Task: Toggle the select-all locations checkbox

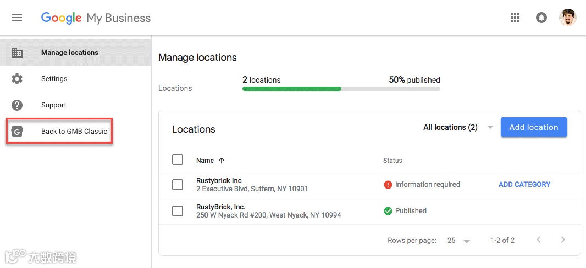Action: (x=178, y=159)
